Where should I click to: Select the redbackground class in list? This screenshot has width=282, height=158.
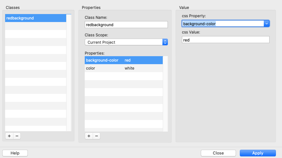(x=35, y=18)
